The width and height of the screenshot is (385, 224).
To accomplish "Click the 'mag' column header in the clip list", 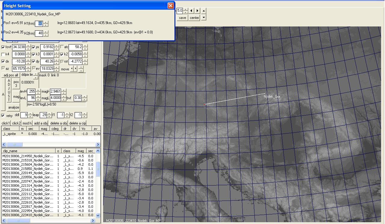I will (82, 151).
